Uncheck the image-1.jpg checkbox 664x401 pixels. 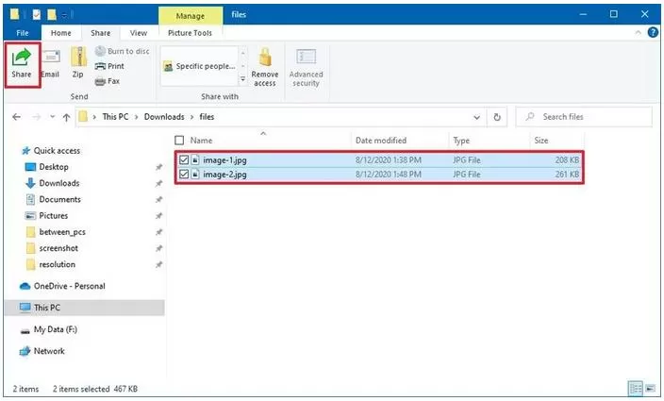[x=184, y=160]
